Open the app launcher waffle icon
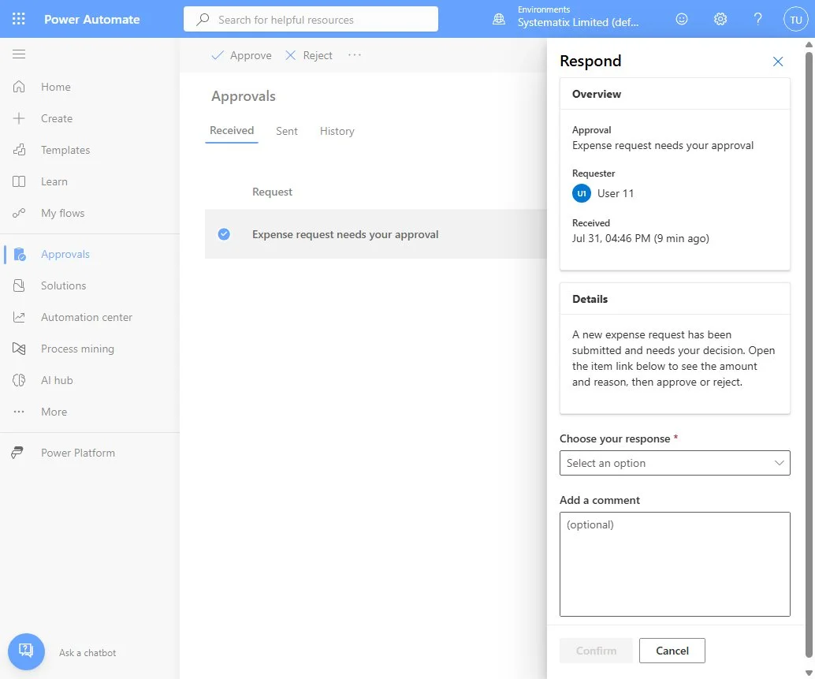 click(x=19, y=19)
